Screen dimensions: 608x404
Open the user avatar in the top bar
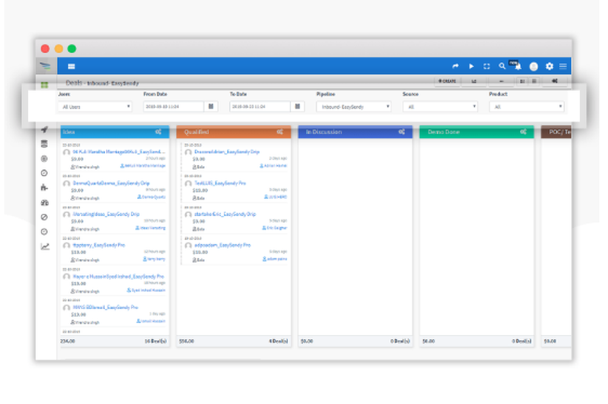[534, 67]
